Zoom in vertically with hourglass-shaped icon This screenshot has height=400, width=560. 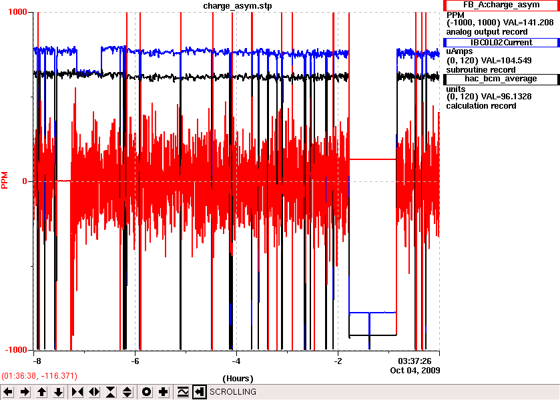(x=111, y=392)
